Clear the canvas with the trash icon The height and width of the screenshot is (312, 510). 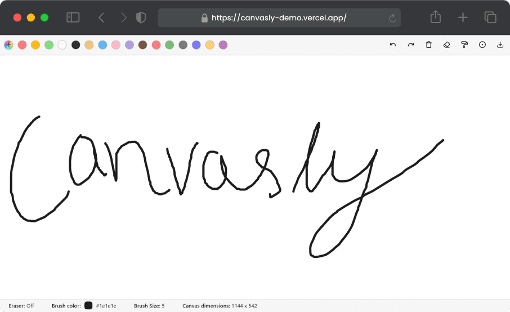428,44
